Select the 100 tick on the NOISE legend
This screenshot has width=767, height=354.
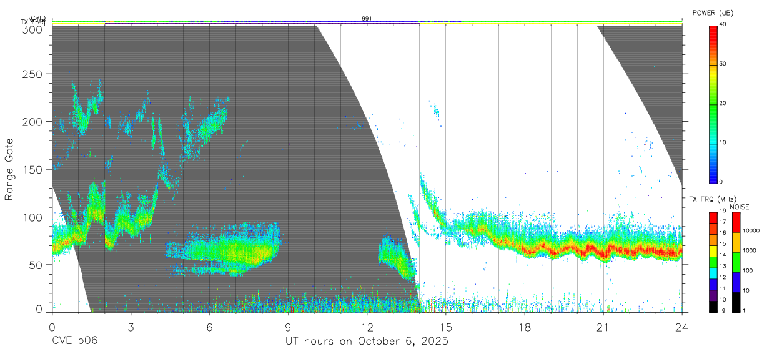point(748,270)
